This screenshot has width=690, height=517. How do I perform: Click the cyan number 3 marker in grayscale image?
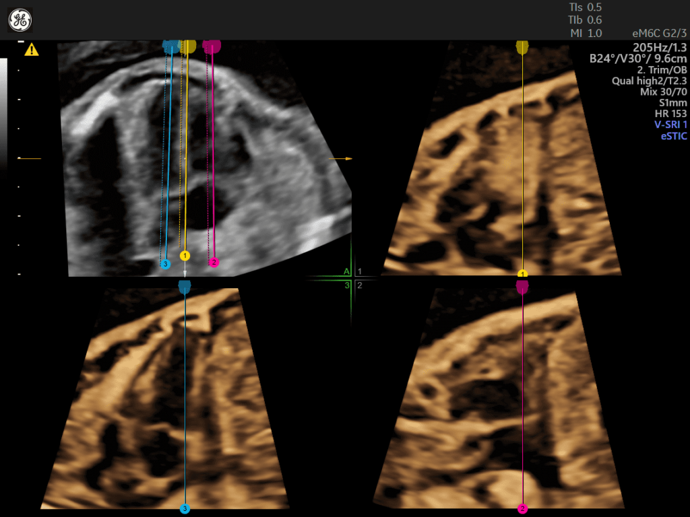pyautogui.click(x=165, y=264)
